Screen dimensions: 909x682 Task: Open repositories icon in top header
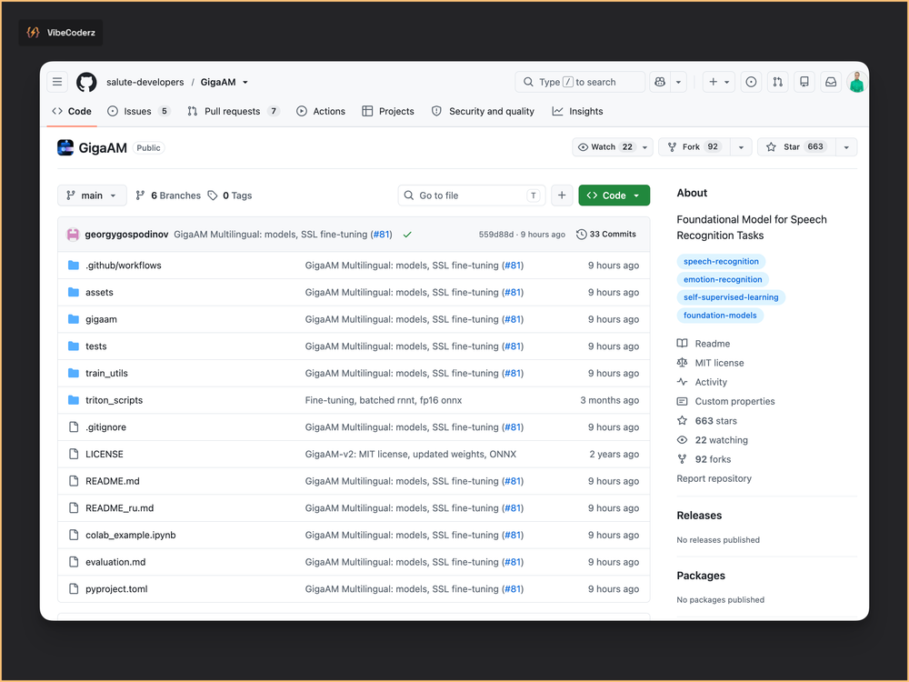point(804,82)
